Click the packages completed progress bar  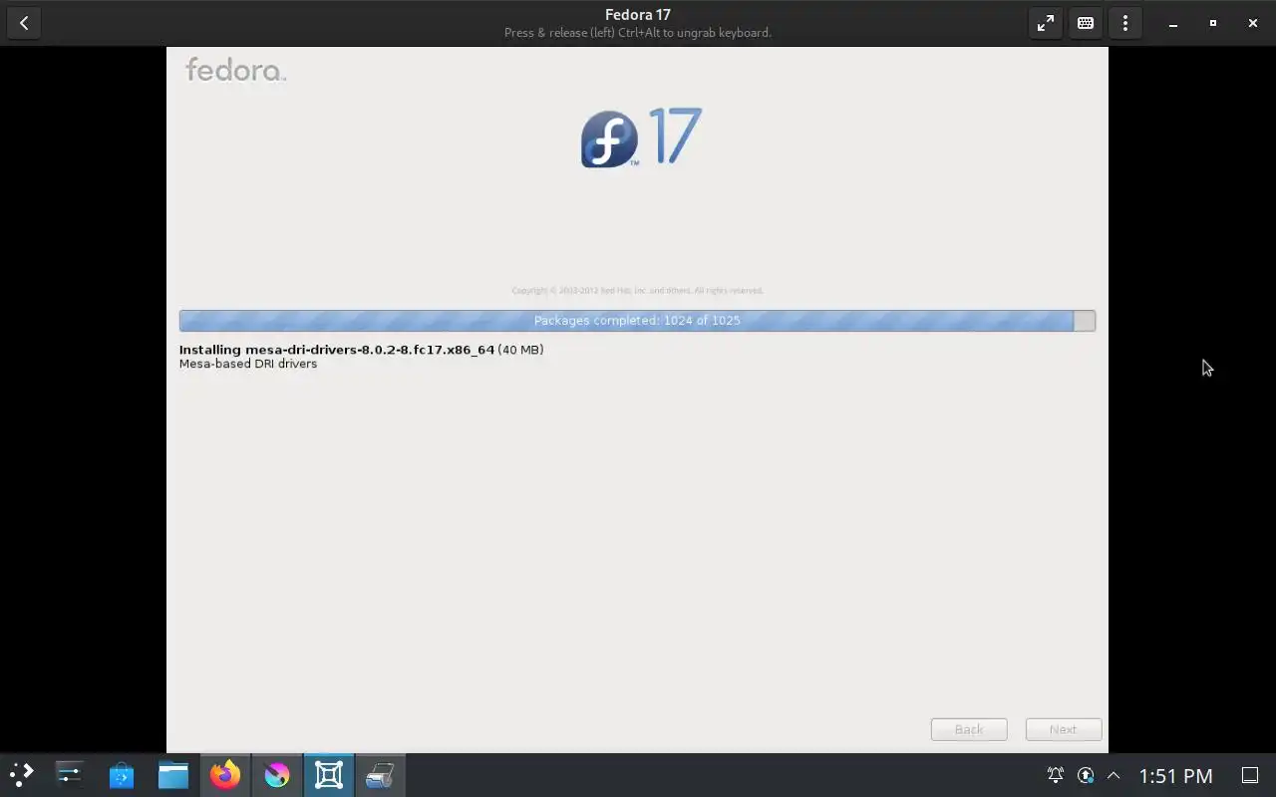[x=637, y=321]
